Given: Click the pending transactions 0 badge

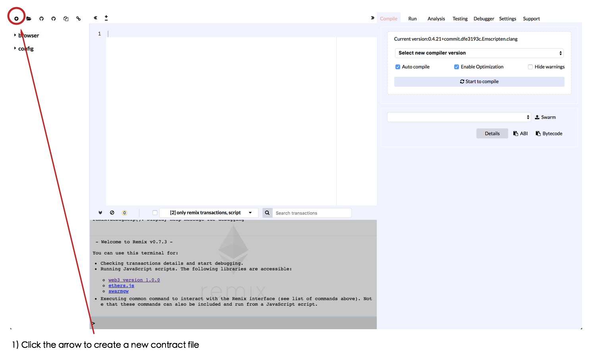Looking at the screenshot, I should [x=124, y=213].
